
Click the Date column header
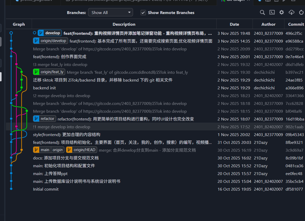pyautogui.click(x=234, y=24)
